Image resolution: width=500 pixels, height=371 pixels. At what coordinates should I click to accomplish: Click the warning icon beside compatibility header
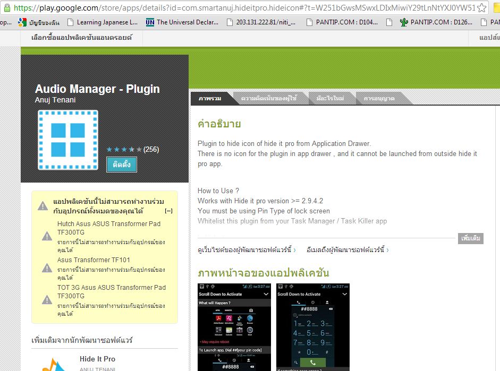[x=43, y=206]
